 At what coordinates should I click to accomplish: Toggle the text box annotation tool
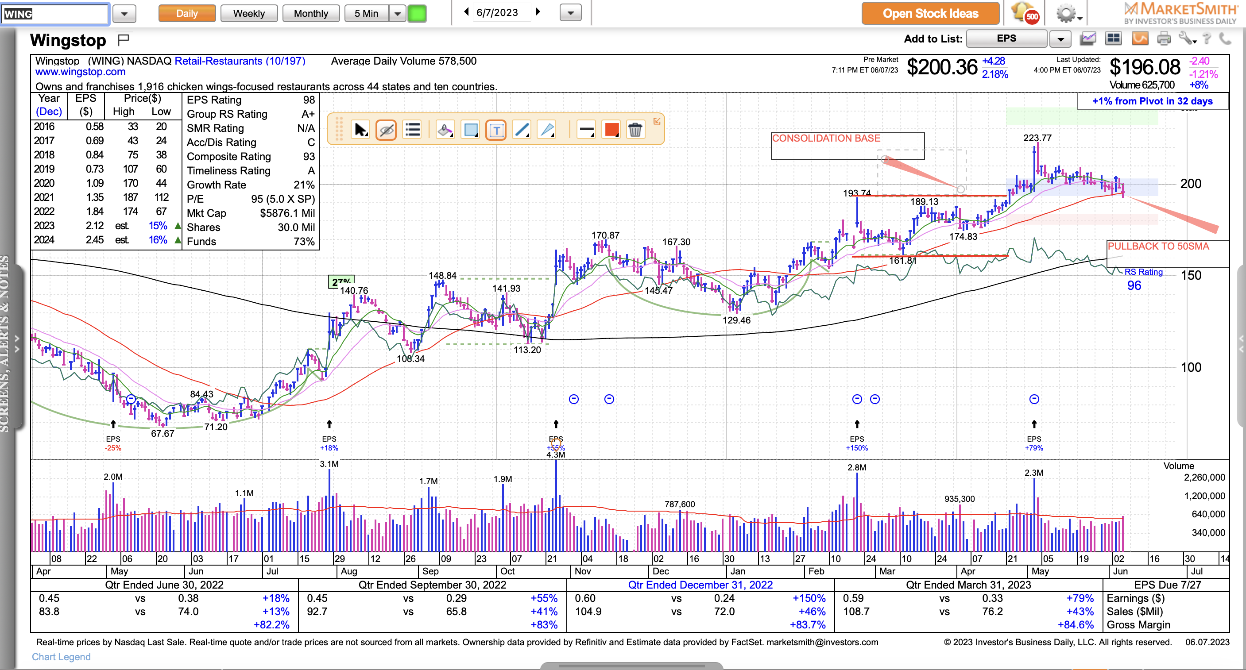(496, 130)
